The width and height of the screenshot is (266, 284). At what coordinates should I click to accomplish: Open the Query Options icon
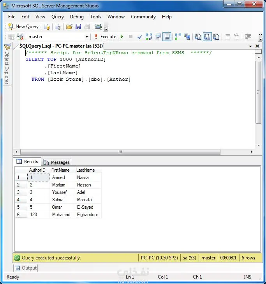click(158, 37)
